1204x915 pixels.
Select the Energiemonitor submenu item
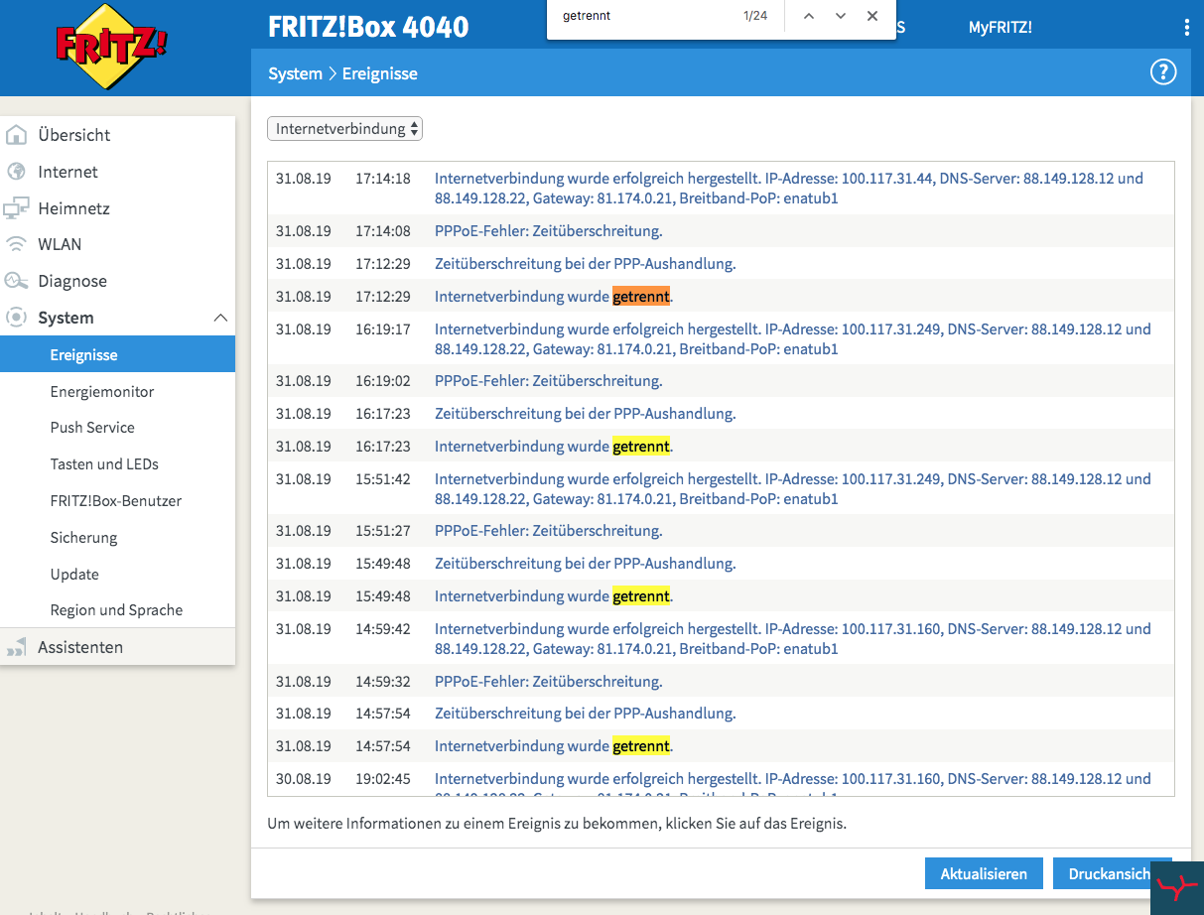point(102,391)
